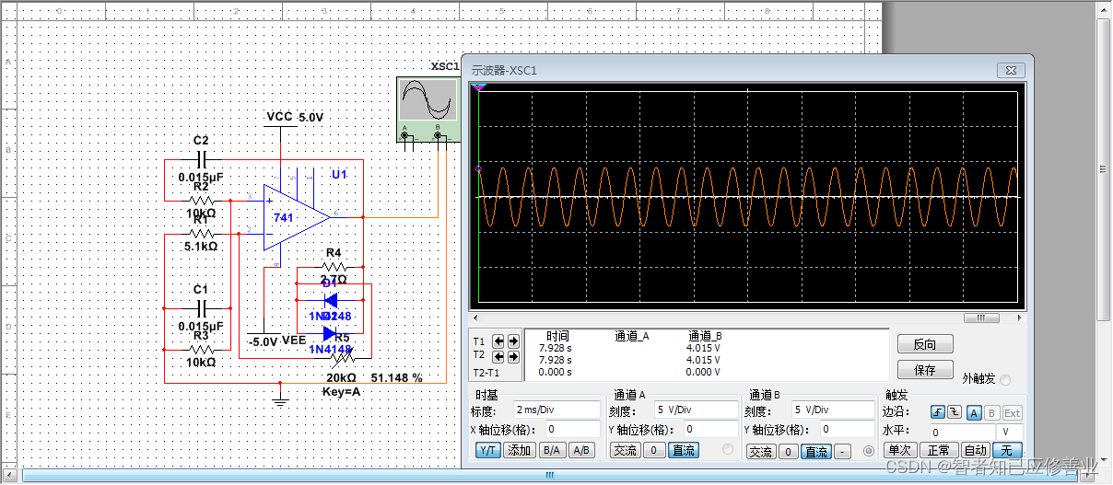Open the trigger level unit V dropdown

pyautogui.click(x=1011, y=432)
